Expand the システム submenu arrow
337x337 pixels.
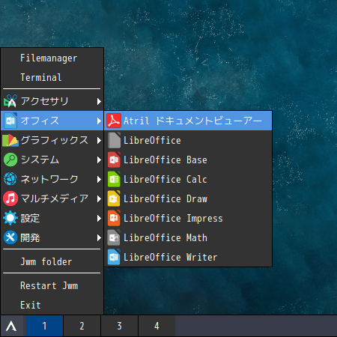pyautogui.click(x=99, y=160)
